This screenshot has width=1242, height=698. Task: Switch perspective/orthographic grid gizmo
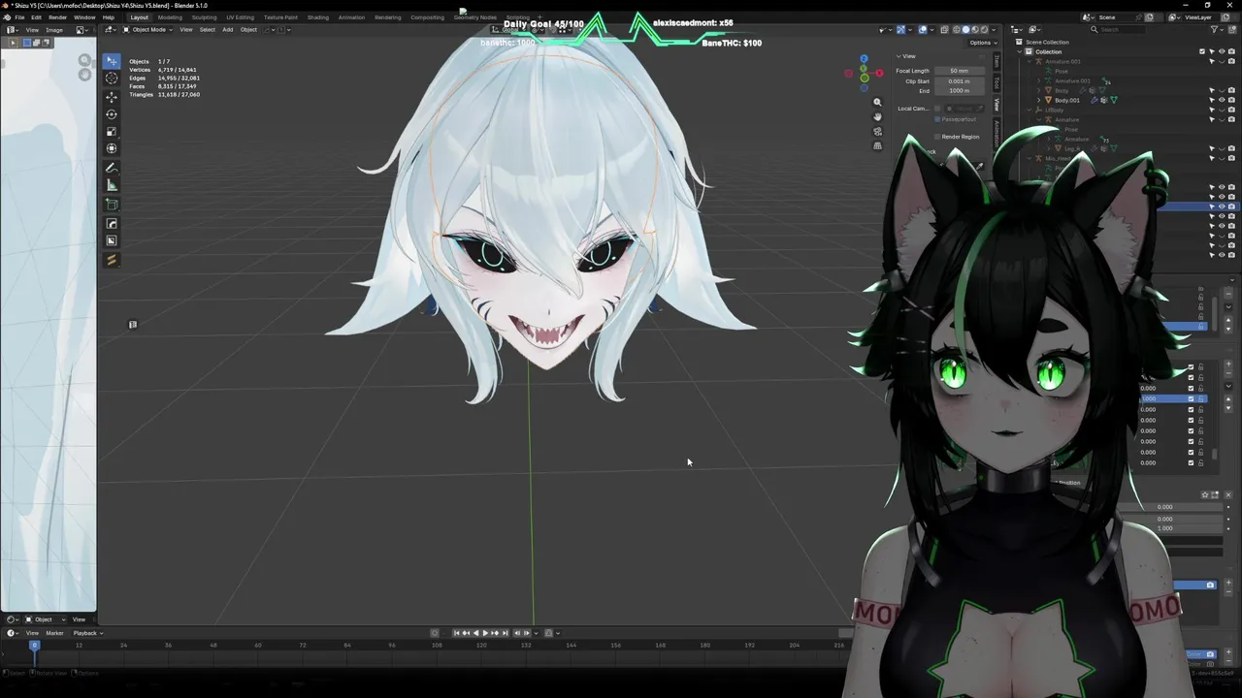pos(877,145)
